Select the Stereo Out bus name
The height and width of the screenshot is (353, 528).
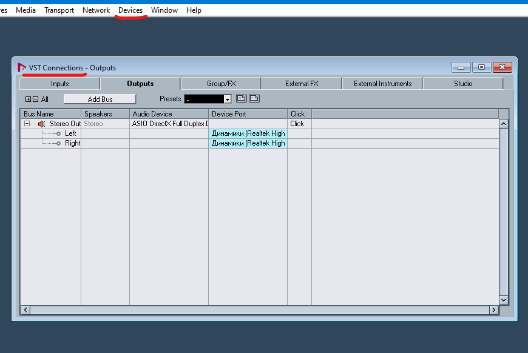[x=66, y=124]
